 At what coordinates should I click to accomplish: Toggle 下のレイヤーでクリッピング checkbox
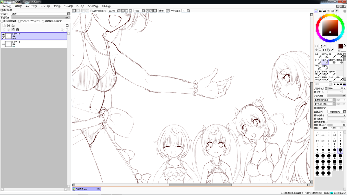(x=19, y=21)
